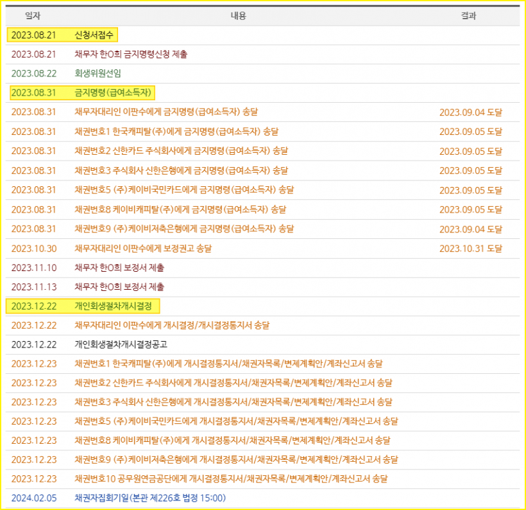Click 도달 result for 채권번호3 신한은행
Screen dimensions: 526x510
[471, 171]
